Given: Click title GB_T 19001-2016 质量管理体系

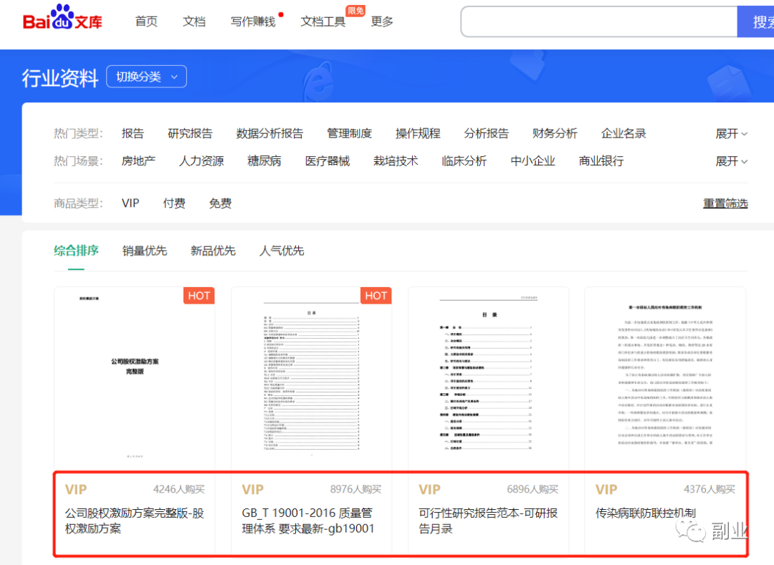Looking at the screenshot, I should pos(308,521).
